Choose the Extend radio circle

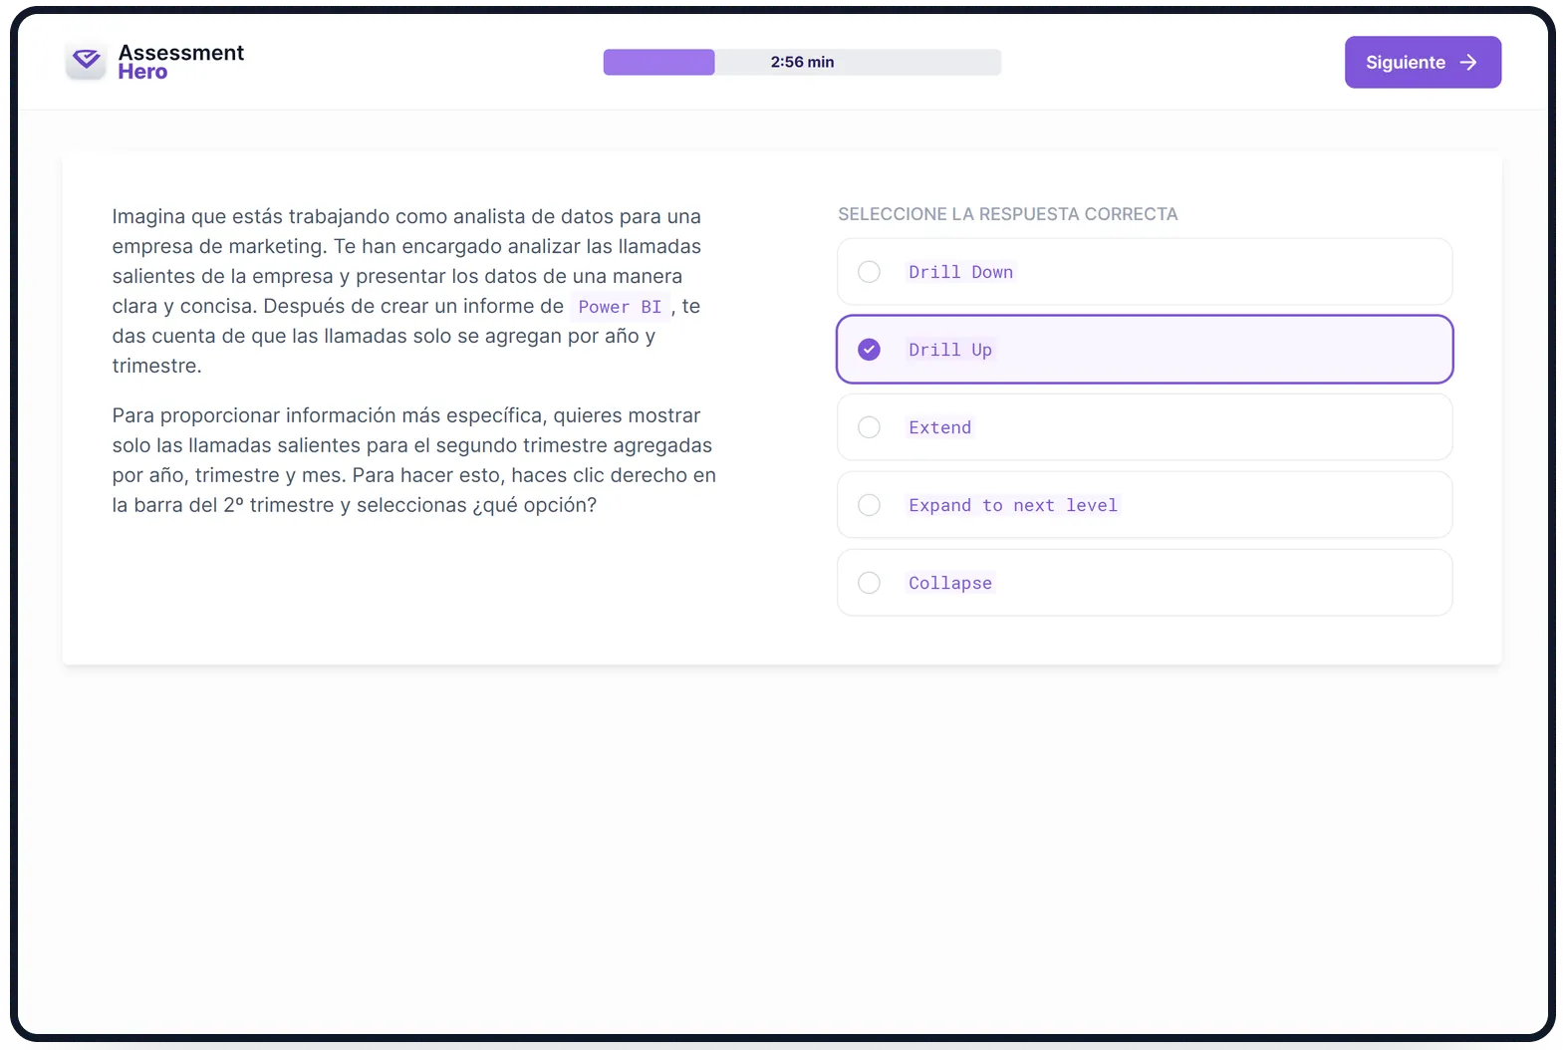coord(869,427)
